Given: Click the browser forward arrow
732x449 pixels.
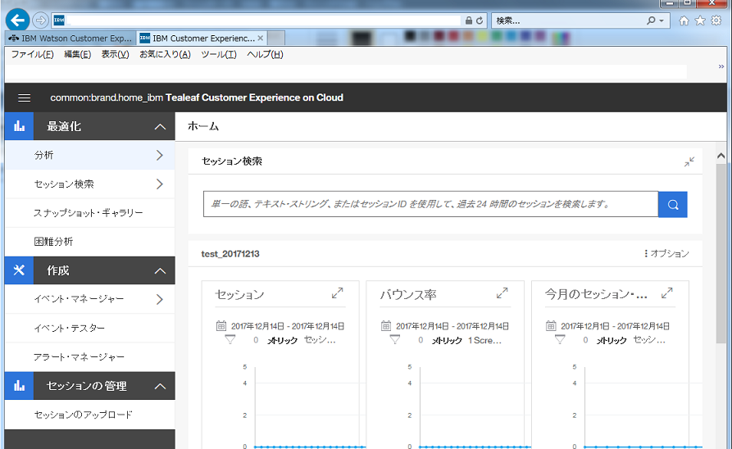Looking at the screenshot, I should click(x=41, y=20).
